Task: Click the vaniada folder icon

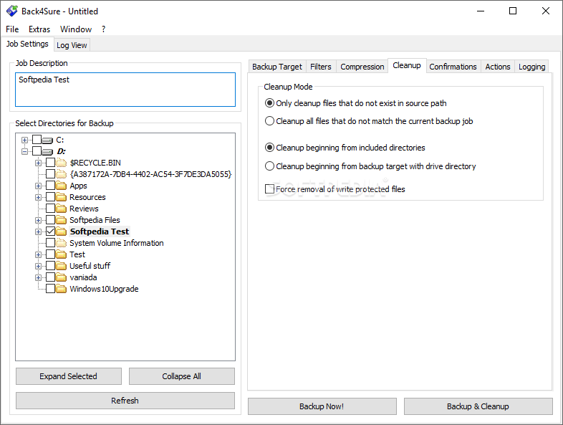Action: pyautogui.click(x=62, y=277)
